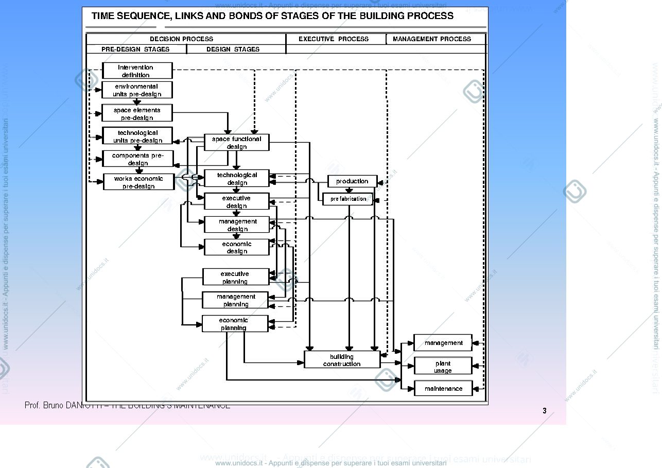Click the 'components pre-design' box

pos(138,159)
